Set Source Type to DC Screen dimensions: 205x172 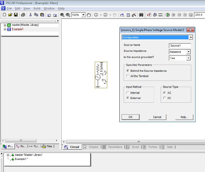pos(164,98)
